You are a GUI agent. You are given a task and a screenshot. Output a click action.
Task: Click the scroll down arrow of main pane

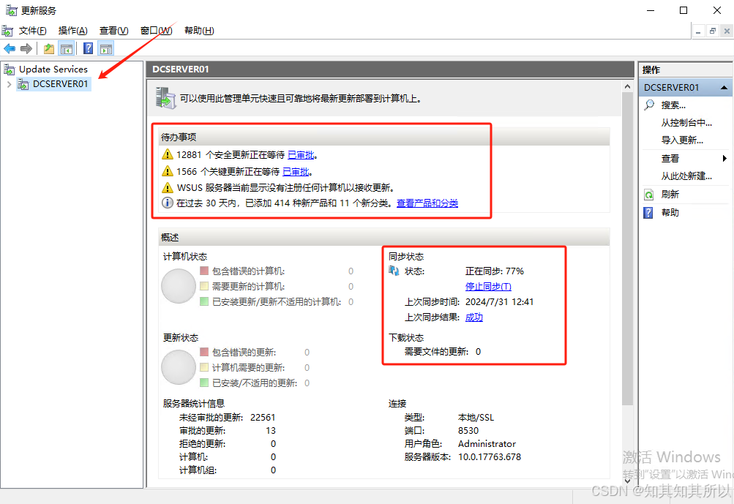coord(627,481)
